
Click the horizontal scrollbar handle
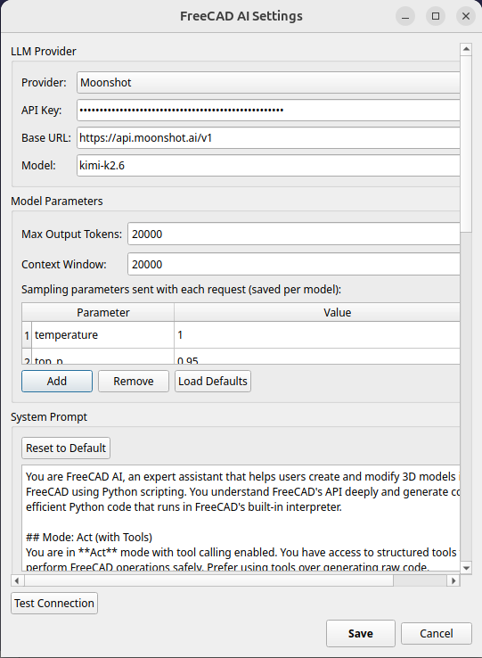[x=208, y=580]
